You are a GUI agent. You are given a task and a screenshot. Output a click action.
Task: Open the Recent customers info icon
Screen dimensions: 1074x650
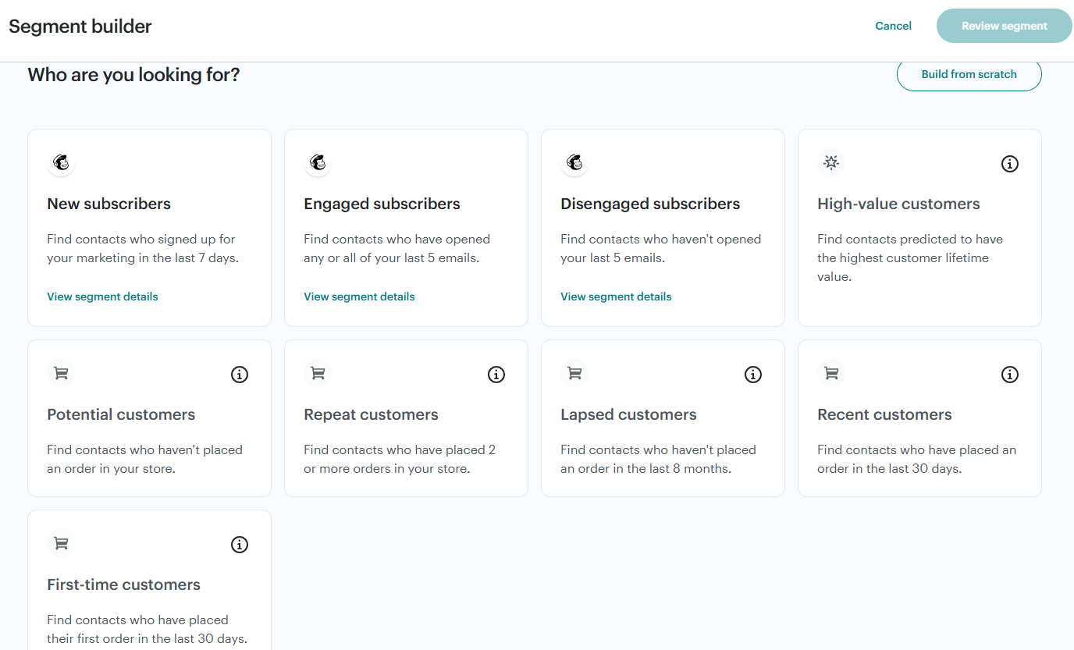click(1010, 375)
